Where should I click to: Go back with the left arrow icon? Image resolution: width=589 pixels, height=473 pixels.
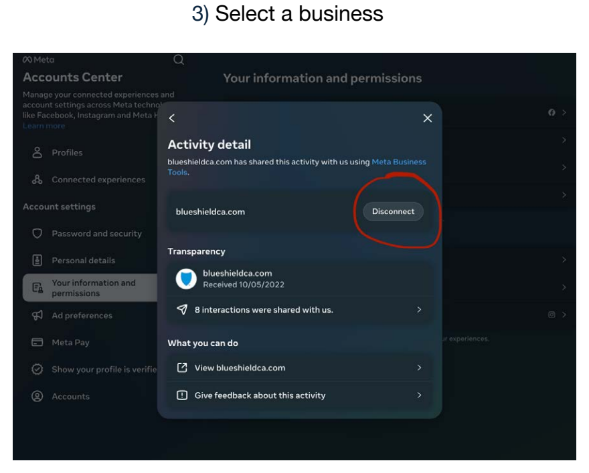coord(172,118)
